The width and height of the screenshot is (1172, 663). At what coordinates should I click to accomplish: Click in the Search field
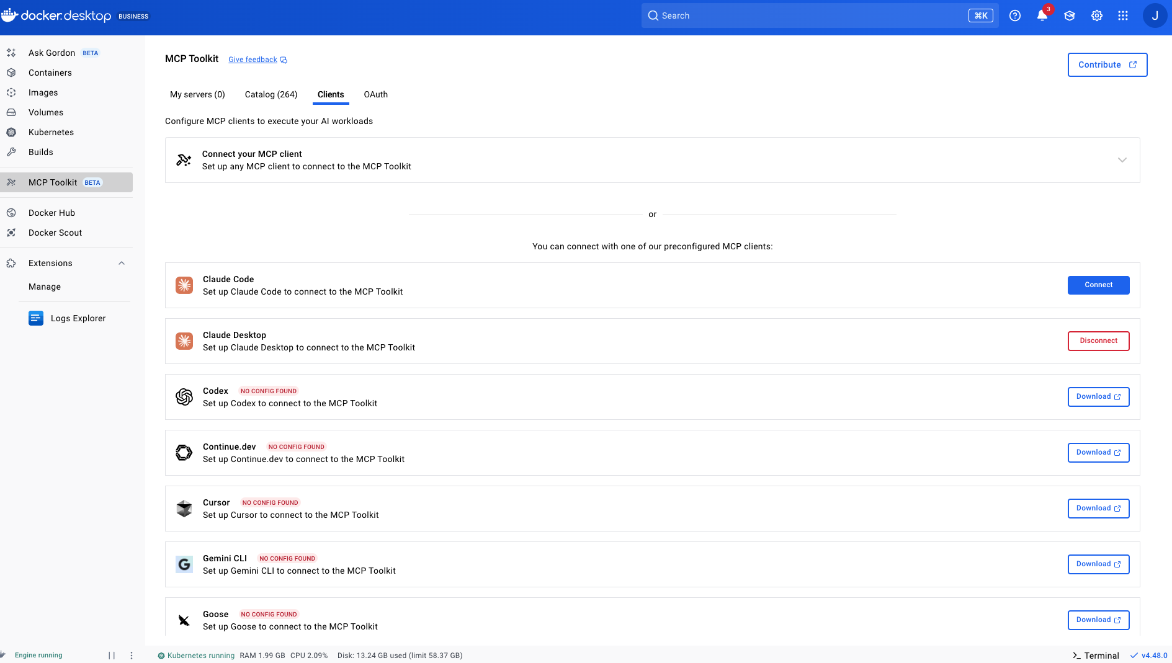pyautogui.click(x=807, y=16)
